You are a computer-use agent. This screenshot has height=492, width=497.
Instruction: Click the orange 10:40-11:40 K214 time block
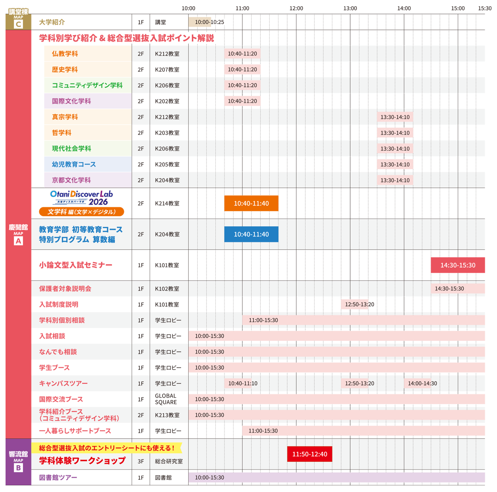pos(251,203)
